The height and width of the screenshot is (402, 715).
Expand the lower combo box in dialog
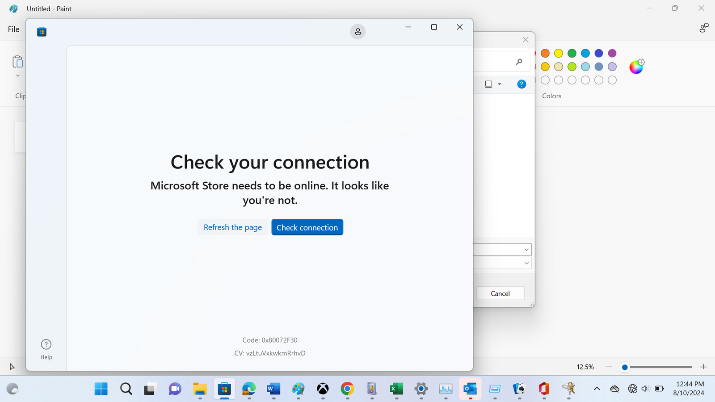(x=526, y=263)
